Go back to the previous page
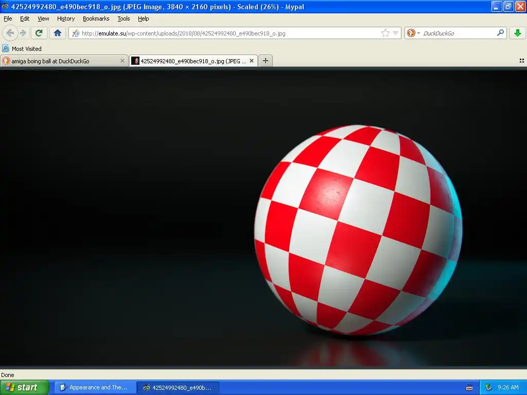527x395 pixels. coord(10,33)
